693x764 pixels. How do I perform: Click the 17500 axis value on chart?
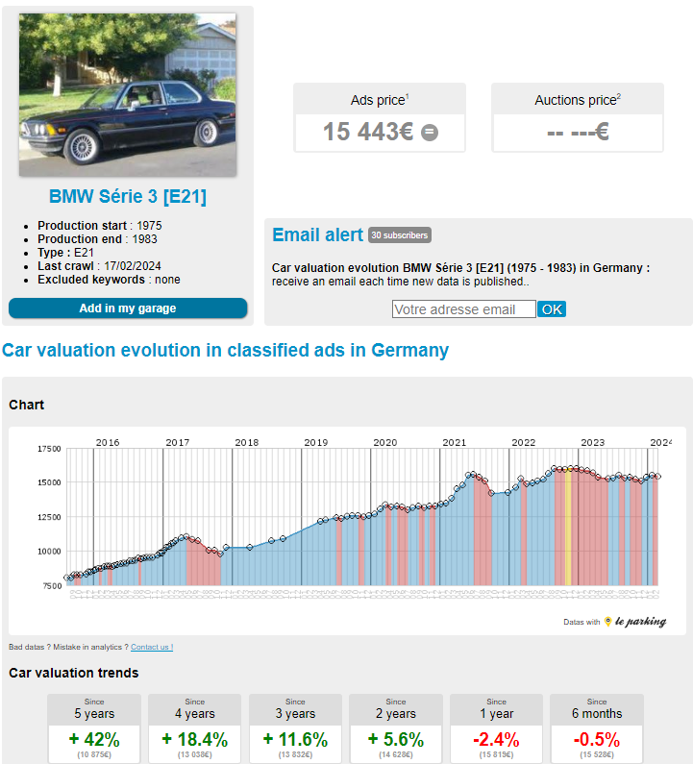pos(49,449)
